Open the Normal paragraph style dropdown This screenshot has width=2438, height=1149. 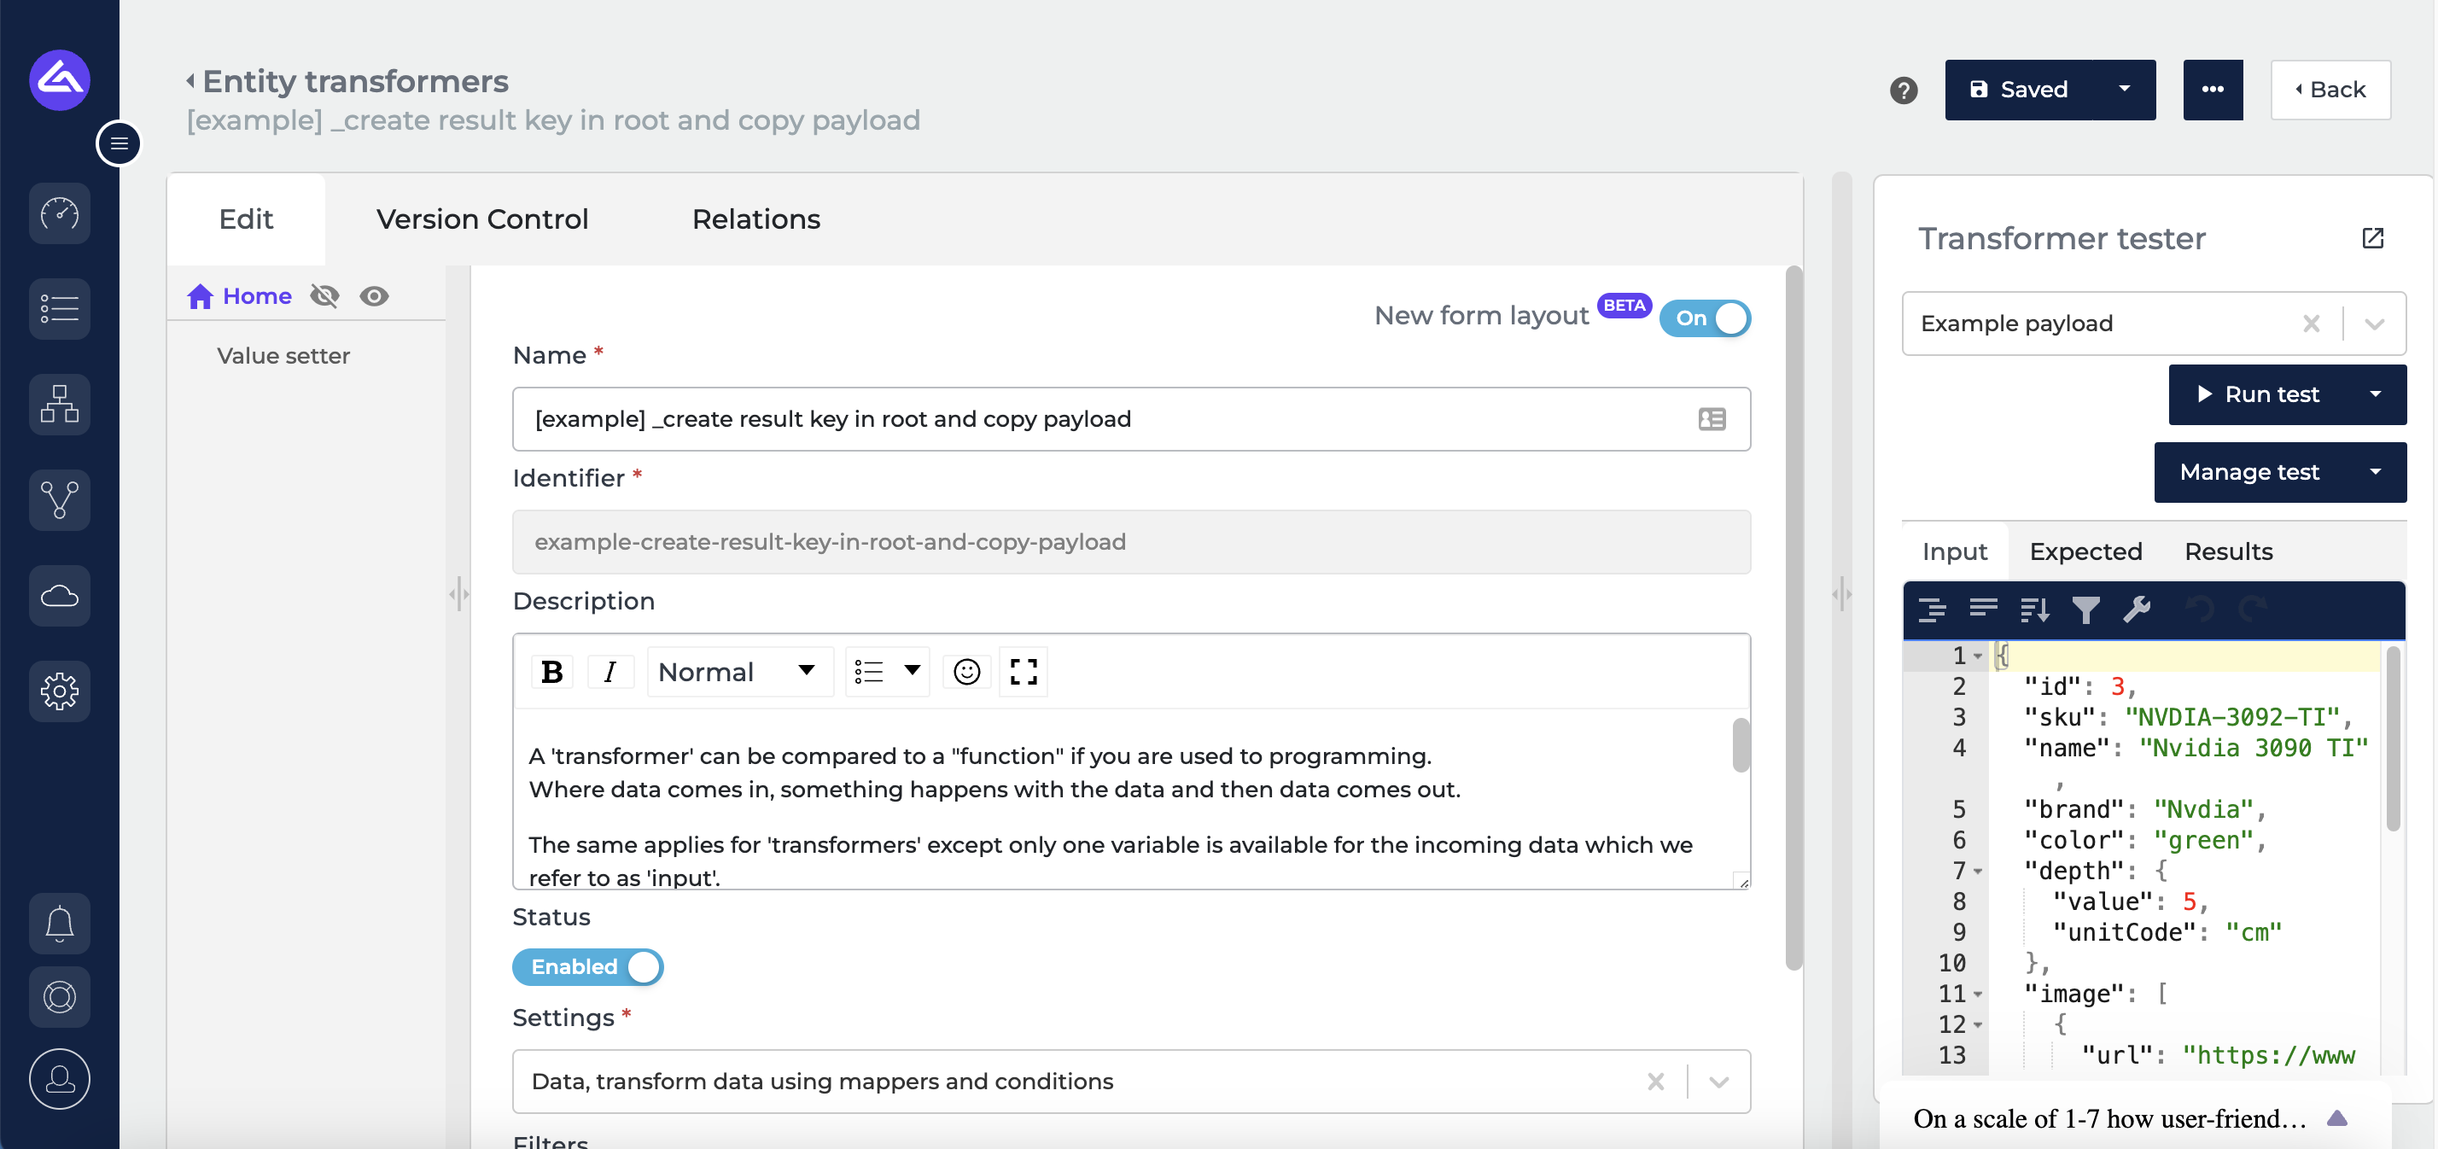tap(739, 672)
